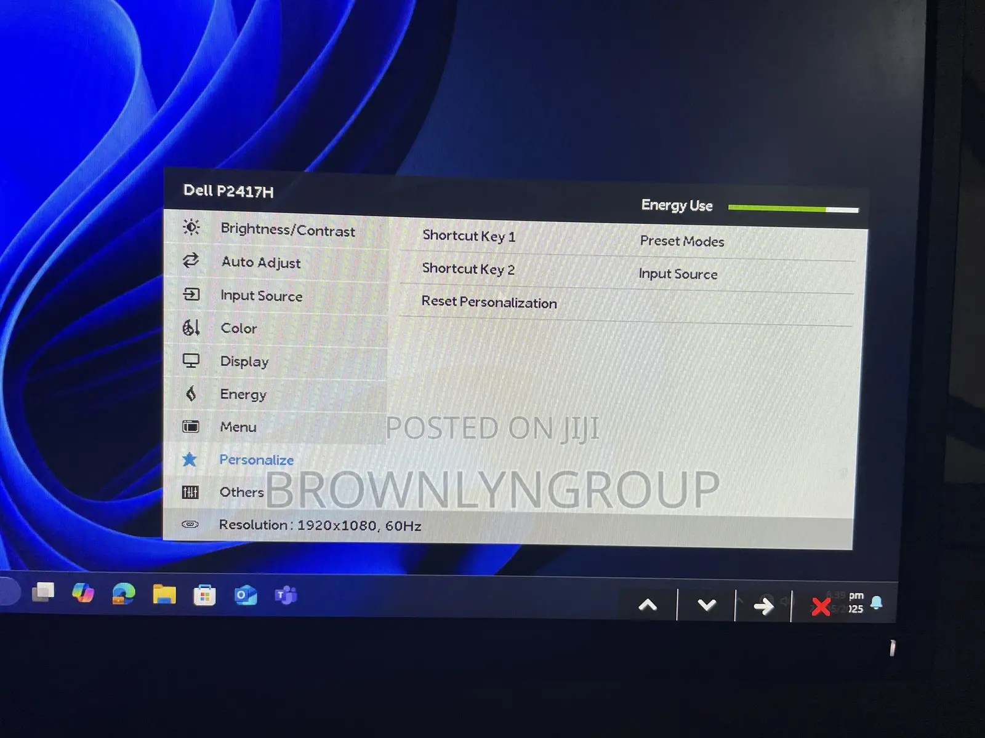This screenshot has width=985, height=738.
Task: Click the cable connector icon beside Resolution
Action: point(190,525)
